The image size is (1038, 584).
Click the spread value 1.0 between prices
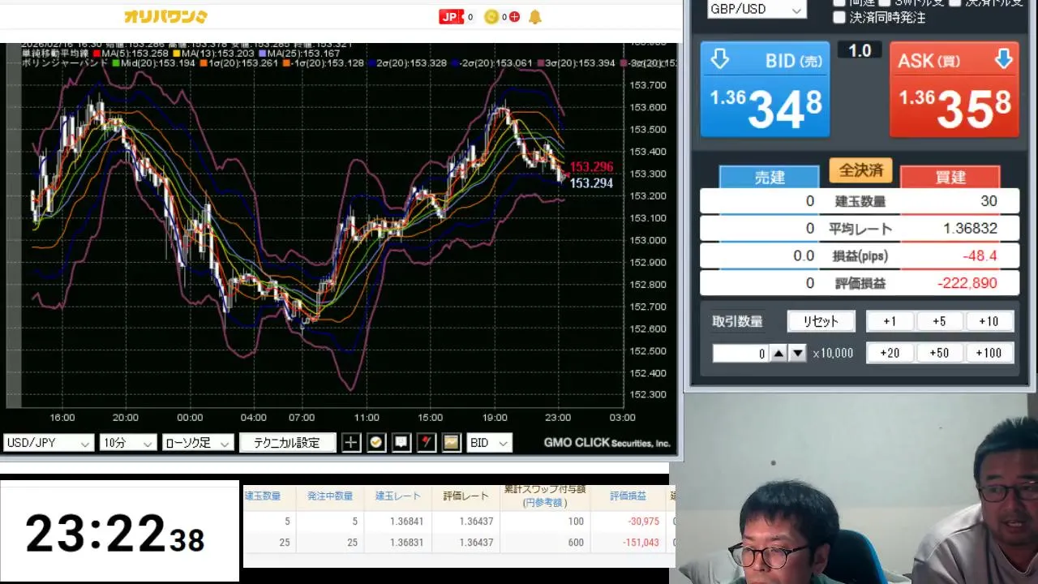[860, 50]
